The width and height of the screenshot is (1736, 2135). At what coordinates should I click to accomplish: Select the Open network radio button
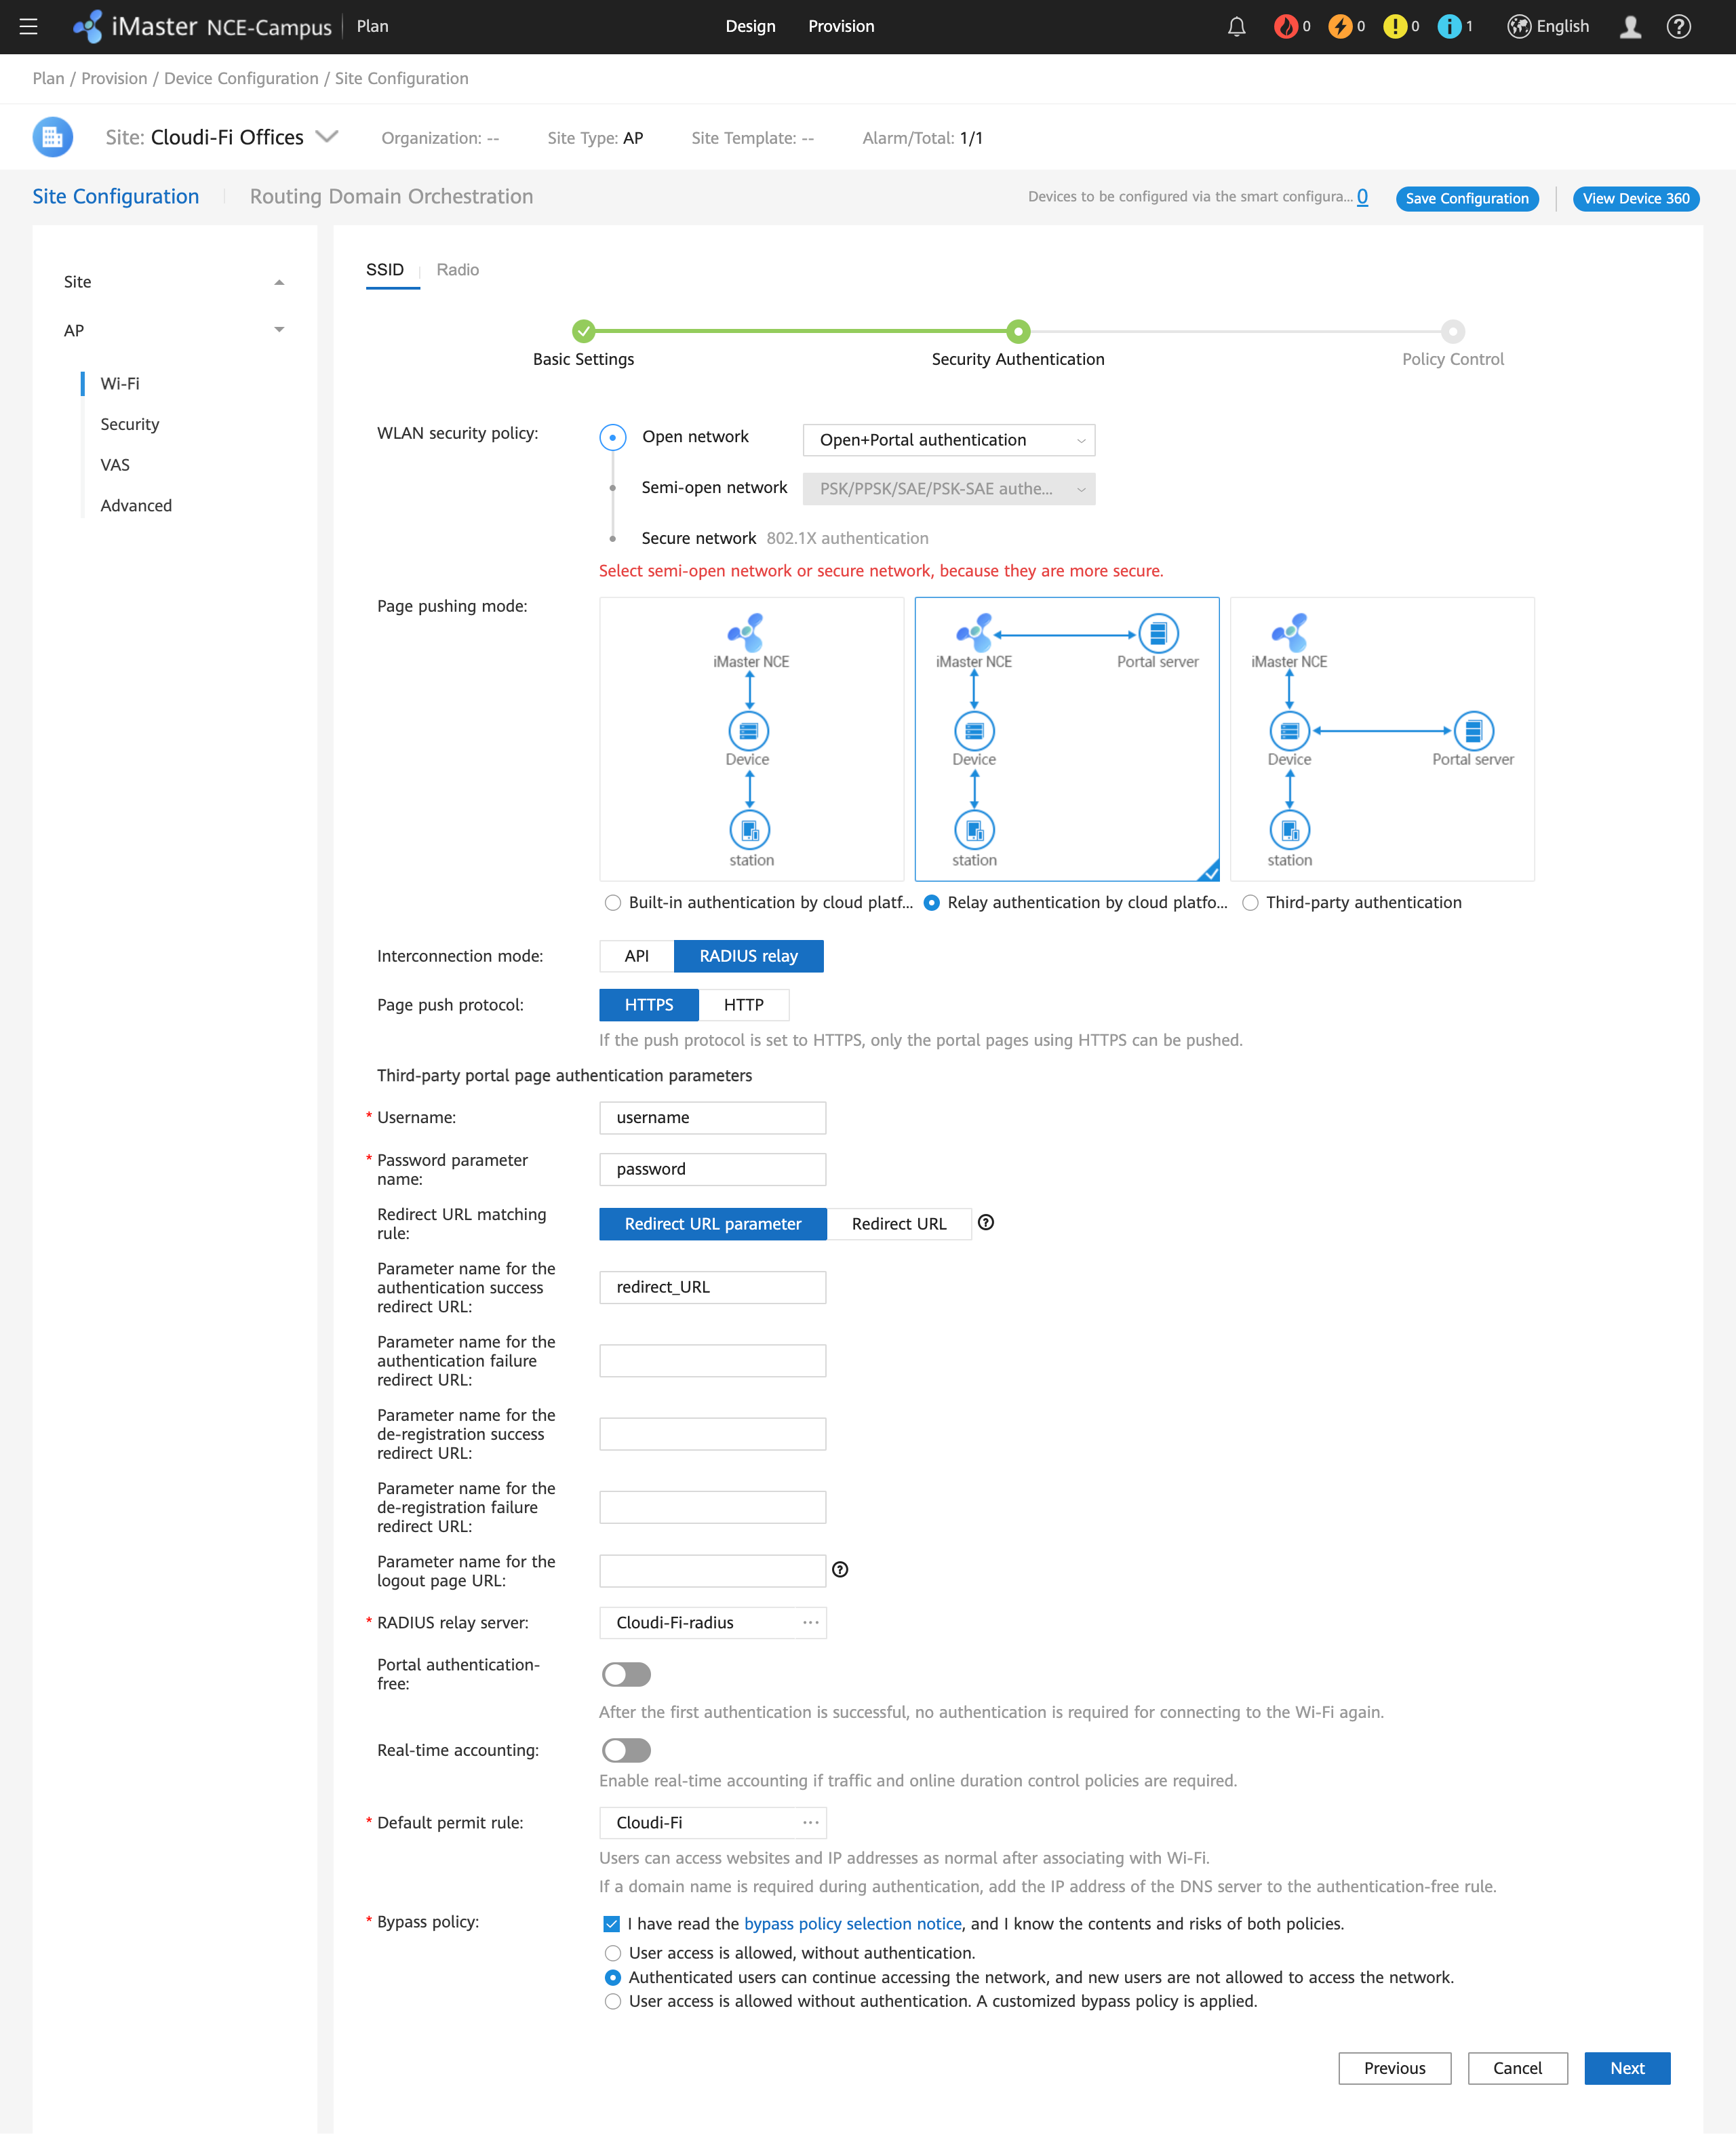pos(612,437)
